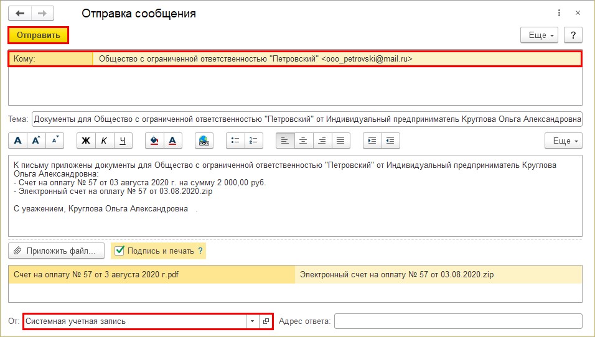Create a bulleted list

235,141
